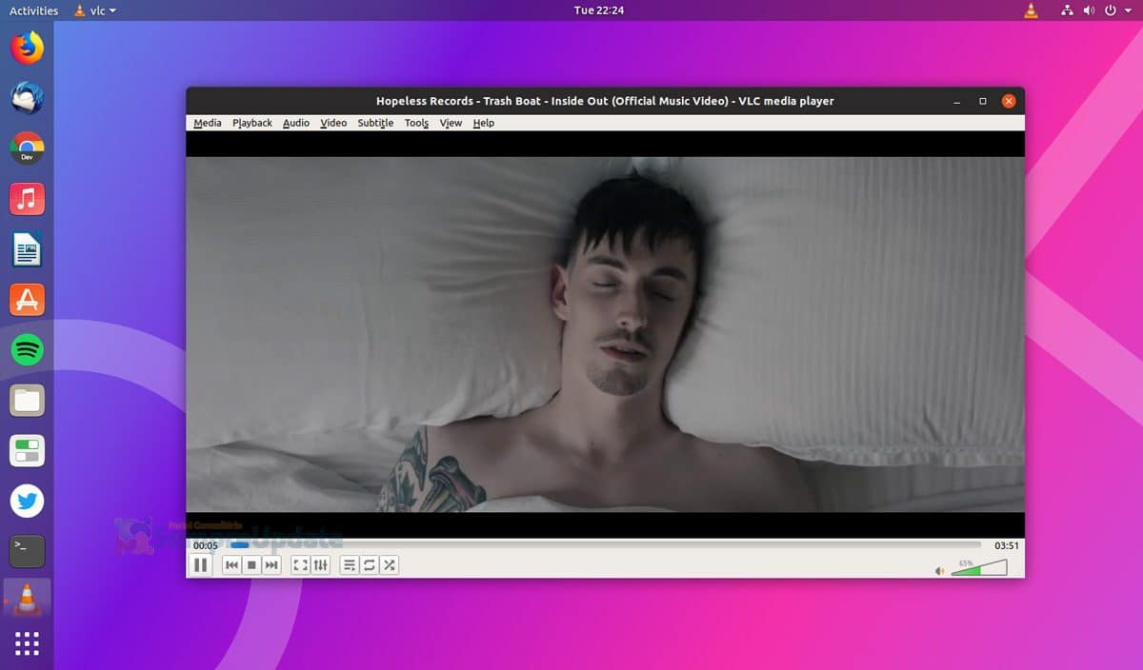1143x670 pixels.
Task: Close the VLC media player window
Action: [x=1009, y=101]
